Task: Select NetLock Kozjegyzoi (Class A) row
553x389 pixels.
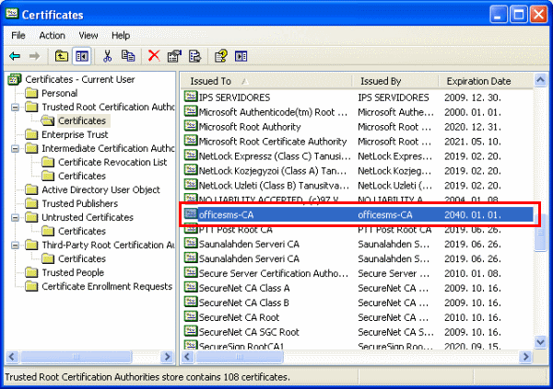Action: point(357,171)
